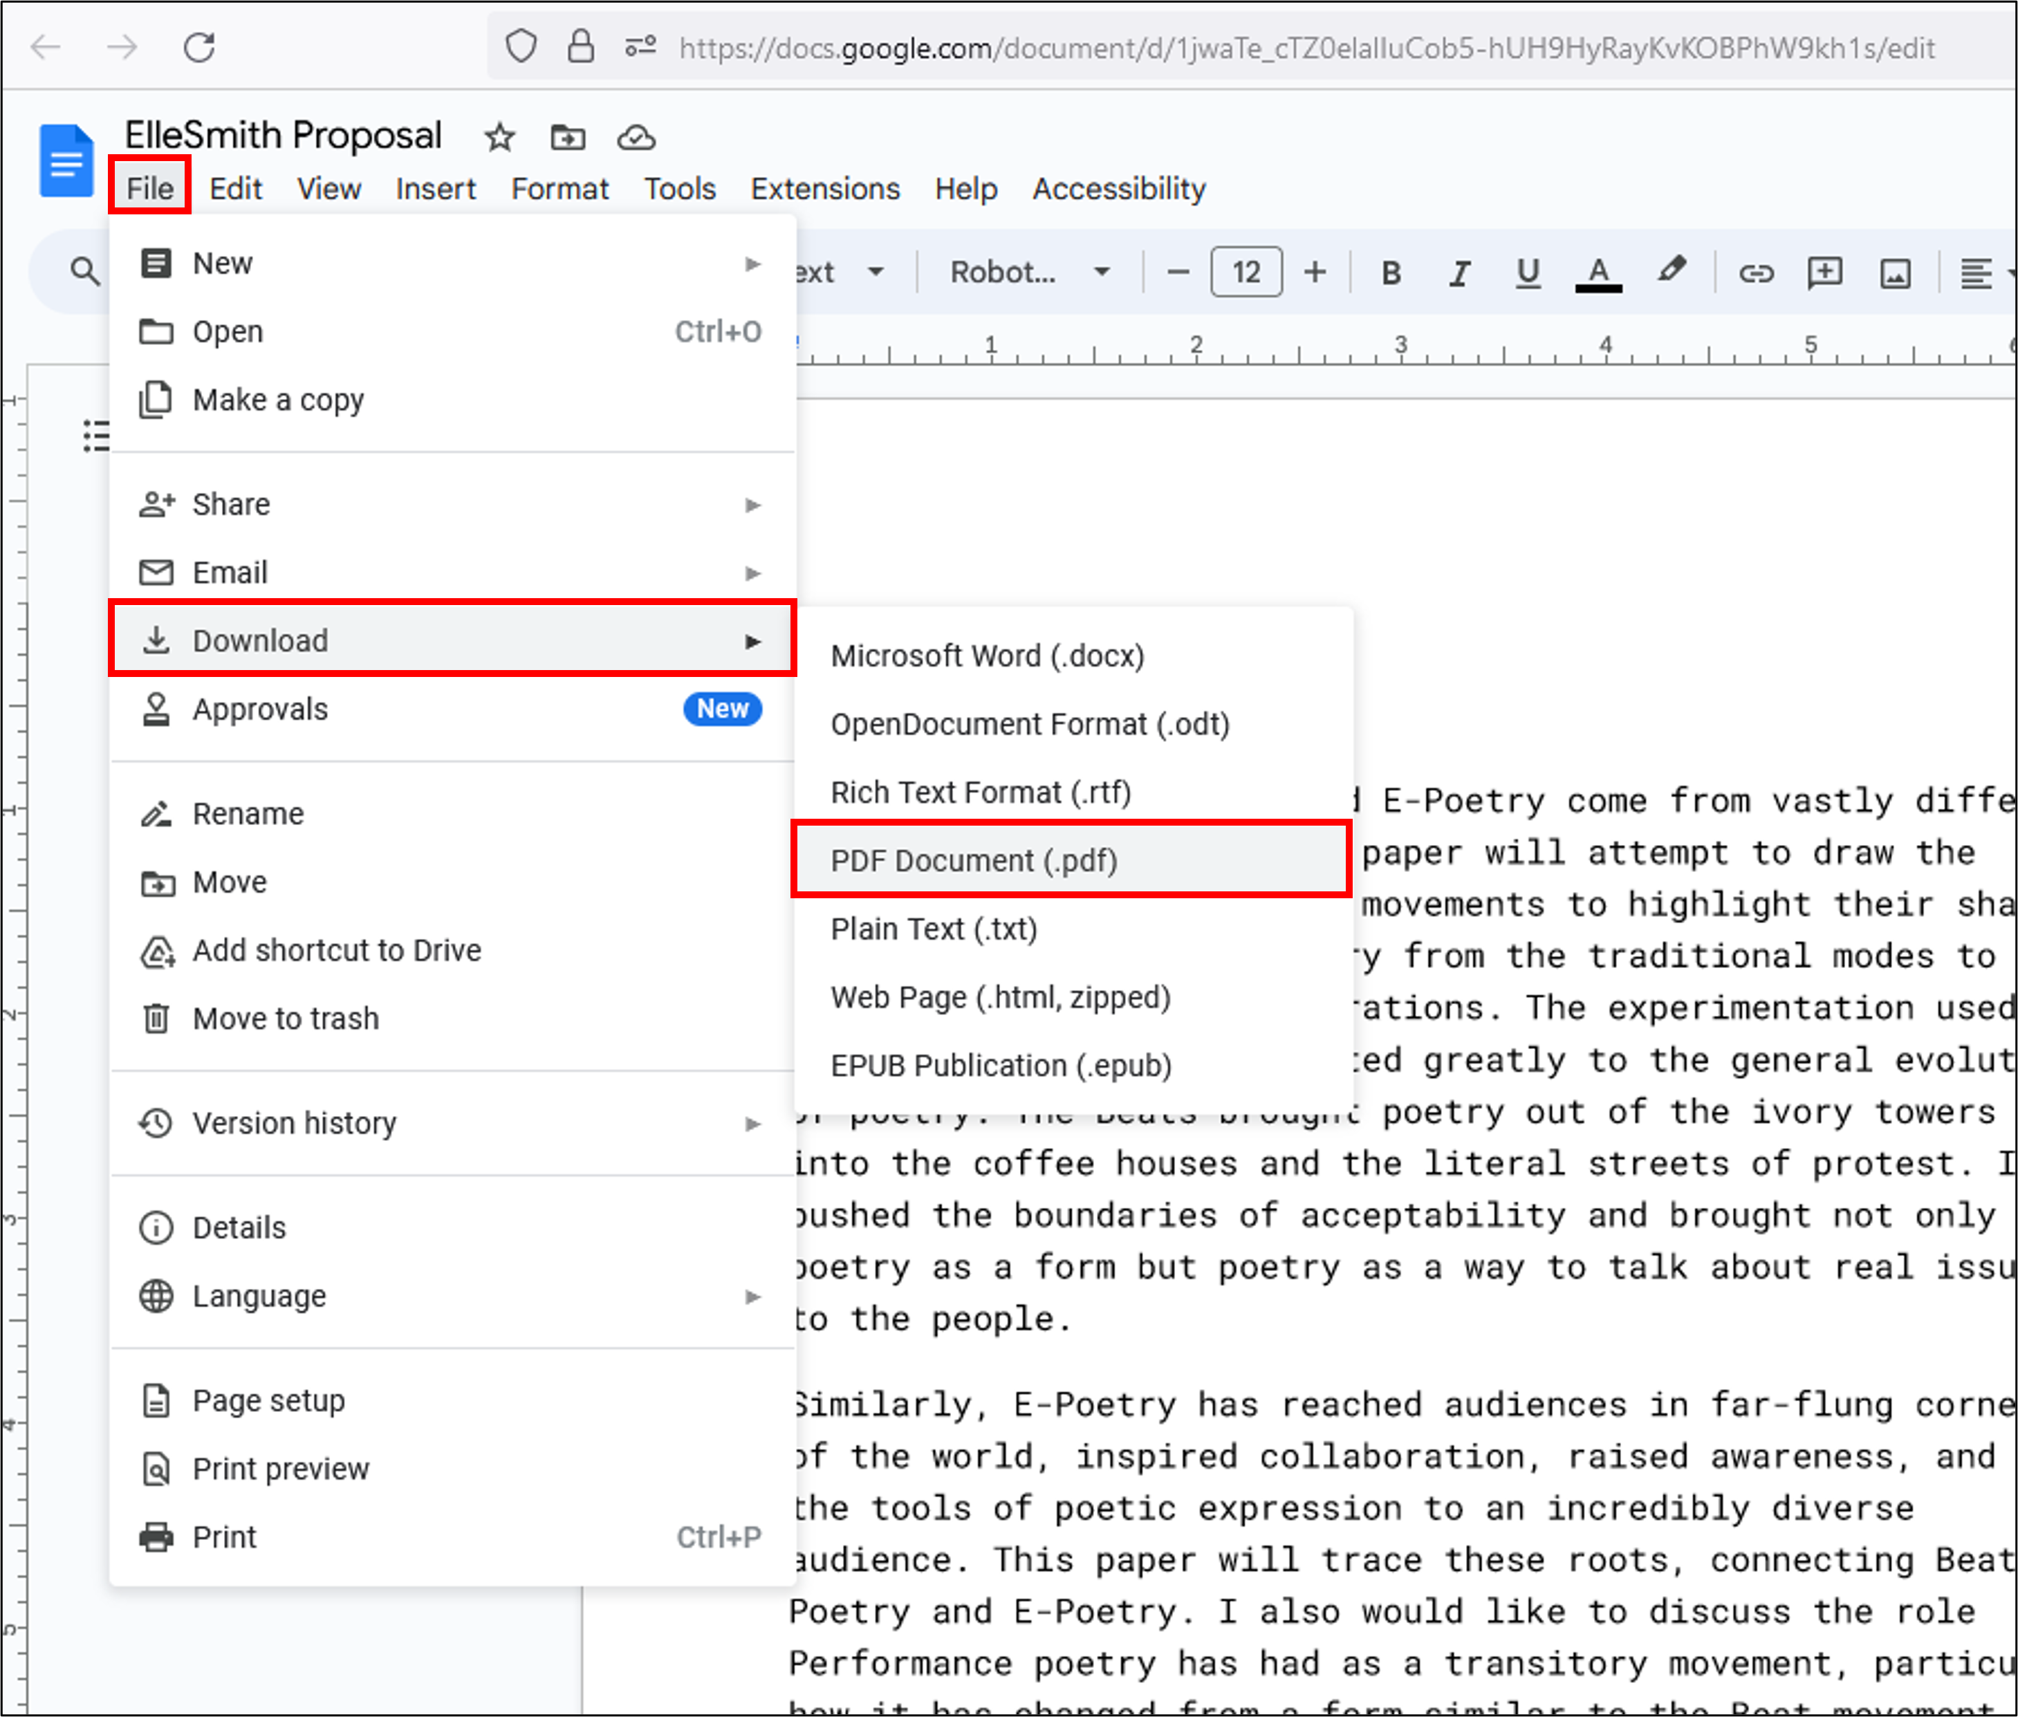Image resolution: width=2018 pixels, height=1717 pixels.
Task: Click the insert image toolbar icon
Action: [1894, 274]
